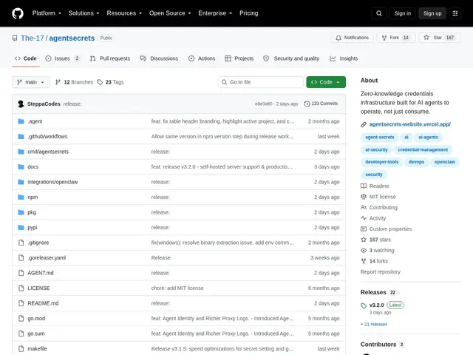Open the Contributing link
Viewport: 473px width, 355px height.
[384, 207]
